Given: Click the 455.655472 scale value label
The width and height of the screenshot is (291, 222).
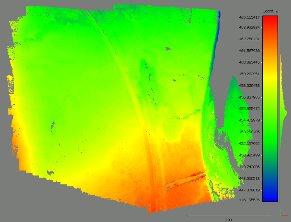Looking at the screenshot, I should coord(247,109).
